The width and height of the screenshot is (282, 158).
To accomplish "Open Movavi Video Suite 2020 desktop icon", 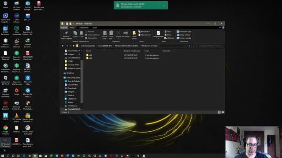I will coord(27,130).
